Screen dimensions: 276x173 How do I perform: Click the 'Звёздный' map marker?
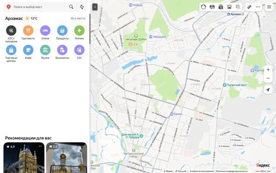(151, 37)
